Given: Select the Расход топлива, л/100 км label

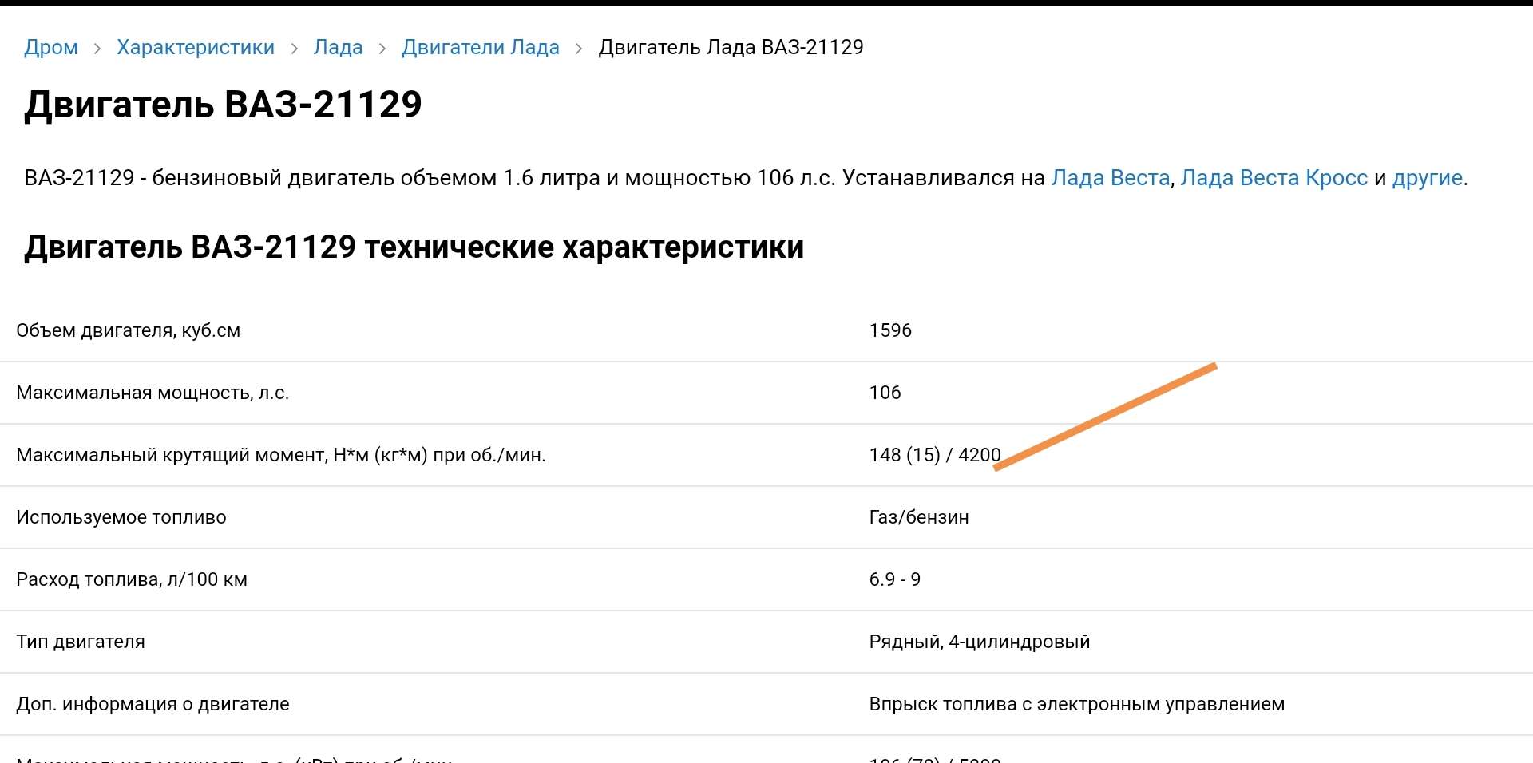Looking at the screenshot, I should point(132,579).
